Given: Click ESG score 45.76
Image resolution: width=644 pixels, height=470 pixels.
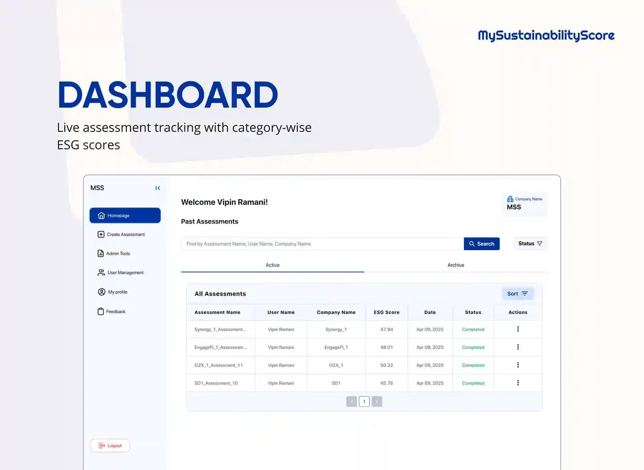Looking at the screenshot, I should pos(386,383).
